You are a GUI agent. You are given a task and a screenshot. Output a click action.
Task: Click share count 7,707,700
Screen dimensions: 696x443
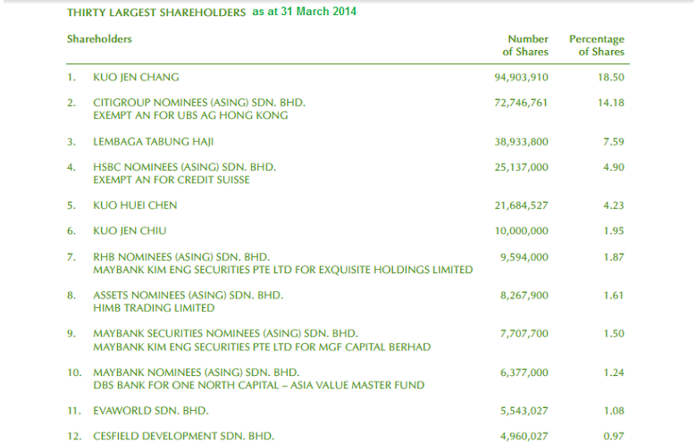click(x=524, y=334)
